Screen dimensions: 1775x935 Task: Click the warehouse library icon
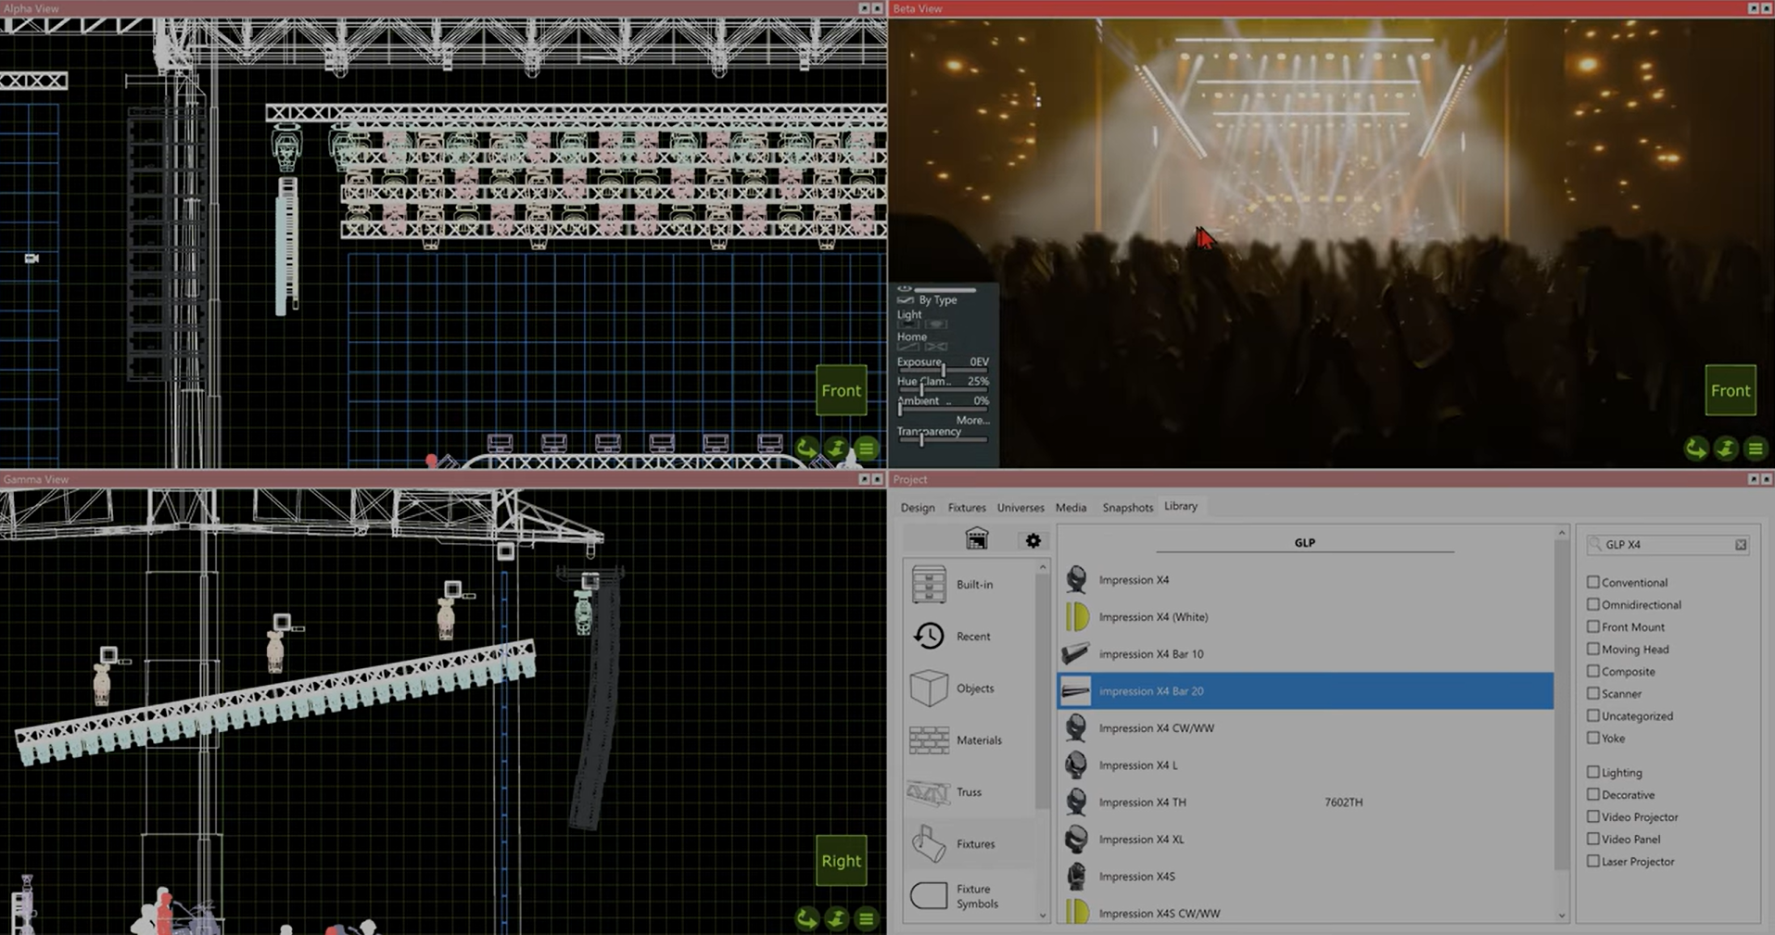(977, 538)
